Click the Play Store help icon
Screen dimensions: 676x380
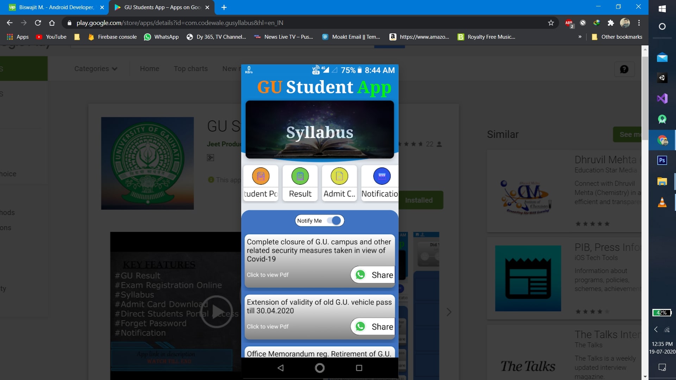(624, 69)
